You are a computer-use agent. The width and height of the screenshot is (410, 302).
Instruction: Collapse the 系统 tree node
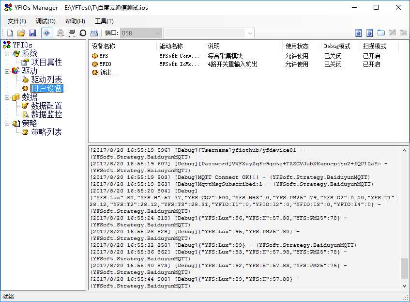(x=7, y=54)
